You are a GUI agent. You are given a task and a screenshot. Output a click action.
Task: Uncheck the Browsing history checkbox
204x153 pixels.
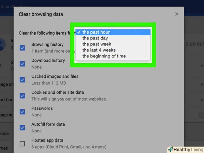tap(22, 48)
